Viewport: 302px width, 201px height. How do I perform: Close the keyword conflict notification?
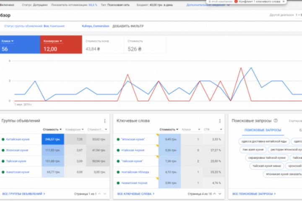(284, 2)
